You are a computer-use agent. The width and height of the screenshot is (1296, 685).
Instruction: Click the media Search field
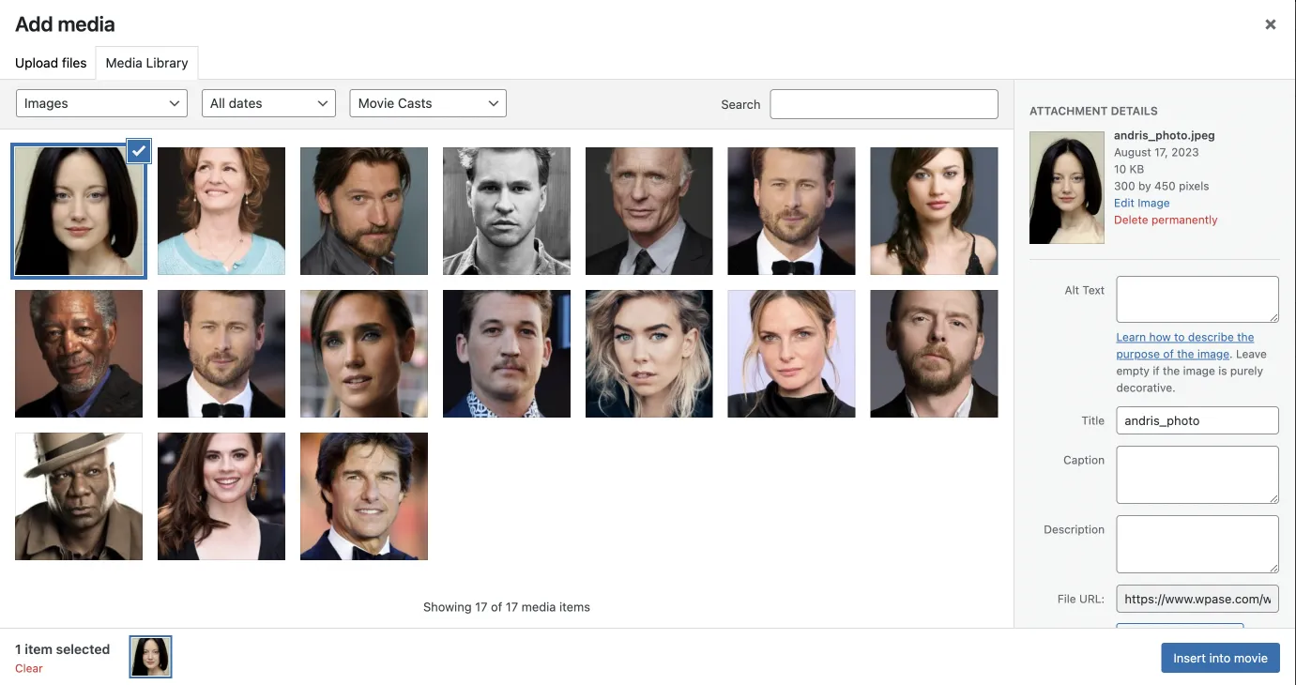click(884, 104)
